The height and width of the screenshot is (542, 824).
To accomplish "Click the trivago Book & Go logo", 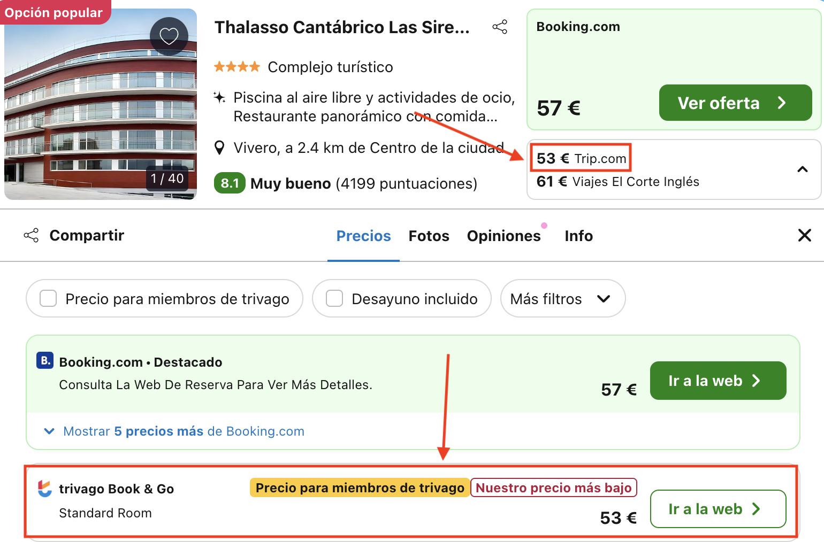I will coord(45,488).
